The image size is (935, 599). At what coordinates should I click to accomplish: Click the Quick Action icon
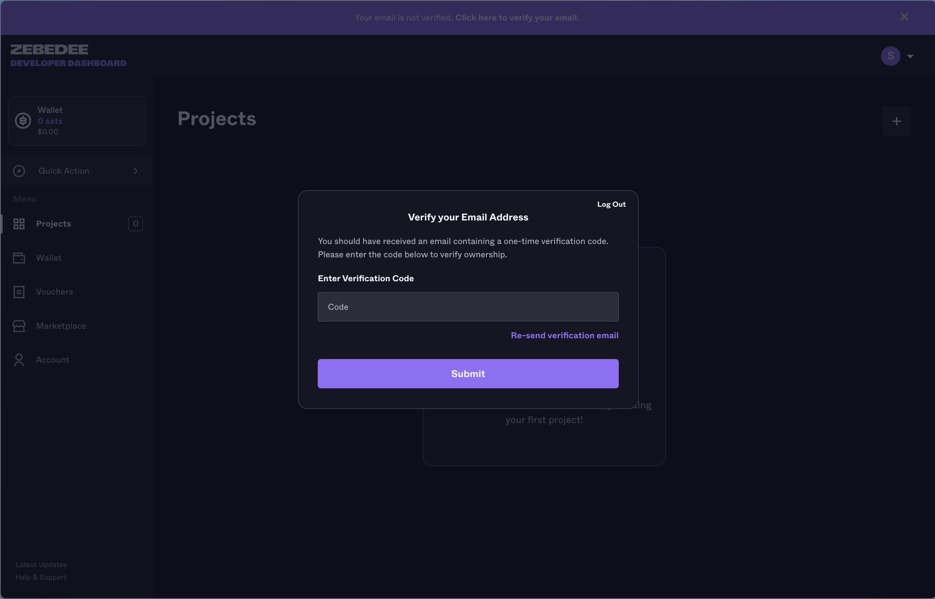[x=20, y=170]
